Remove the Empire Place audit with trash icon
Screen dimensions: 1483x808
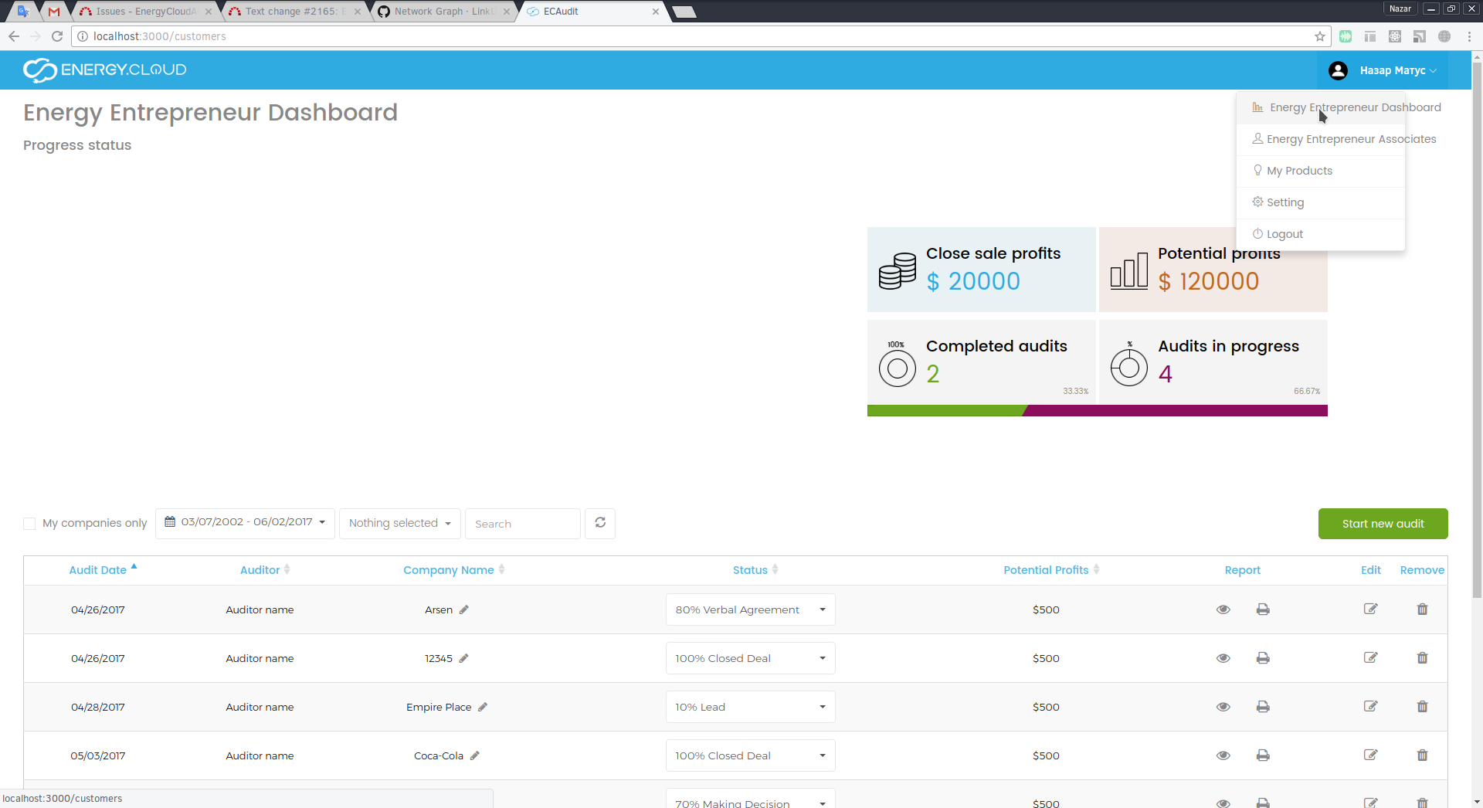1422,706
